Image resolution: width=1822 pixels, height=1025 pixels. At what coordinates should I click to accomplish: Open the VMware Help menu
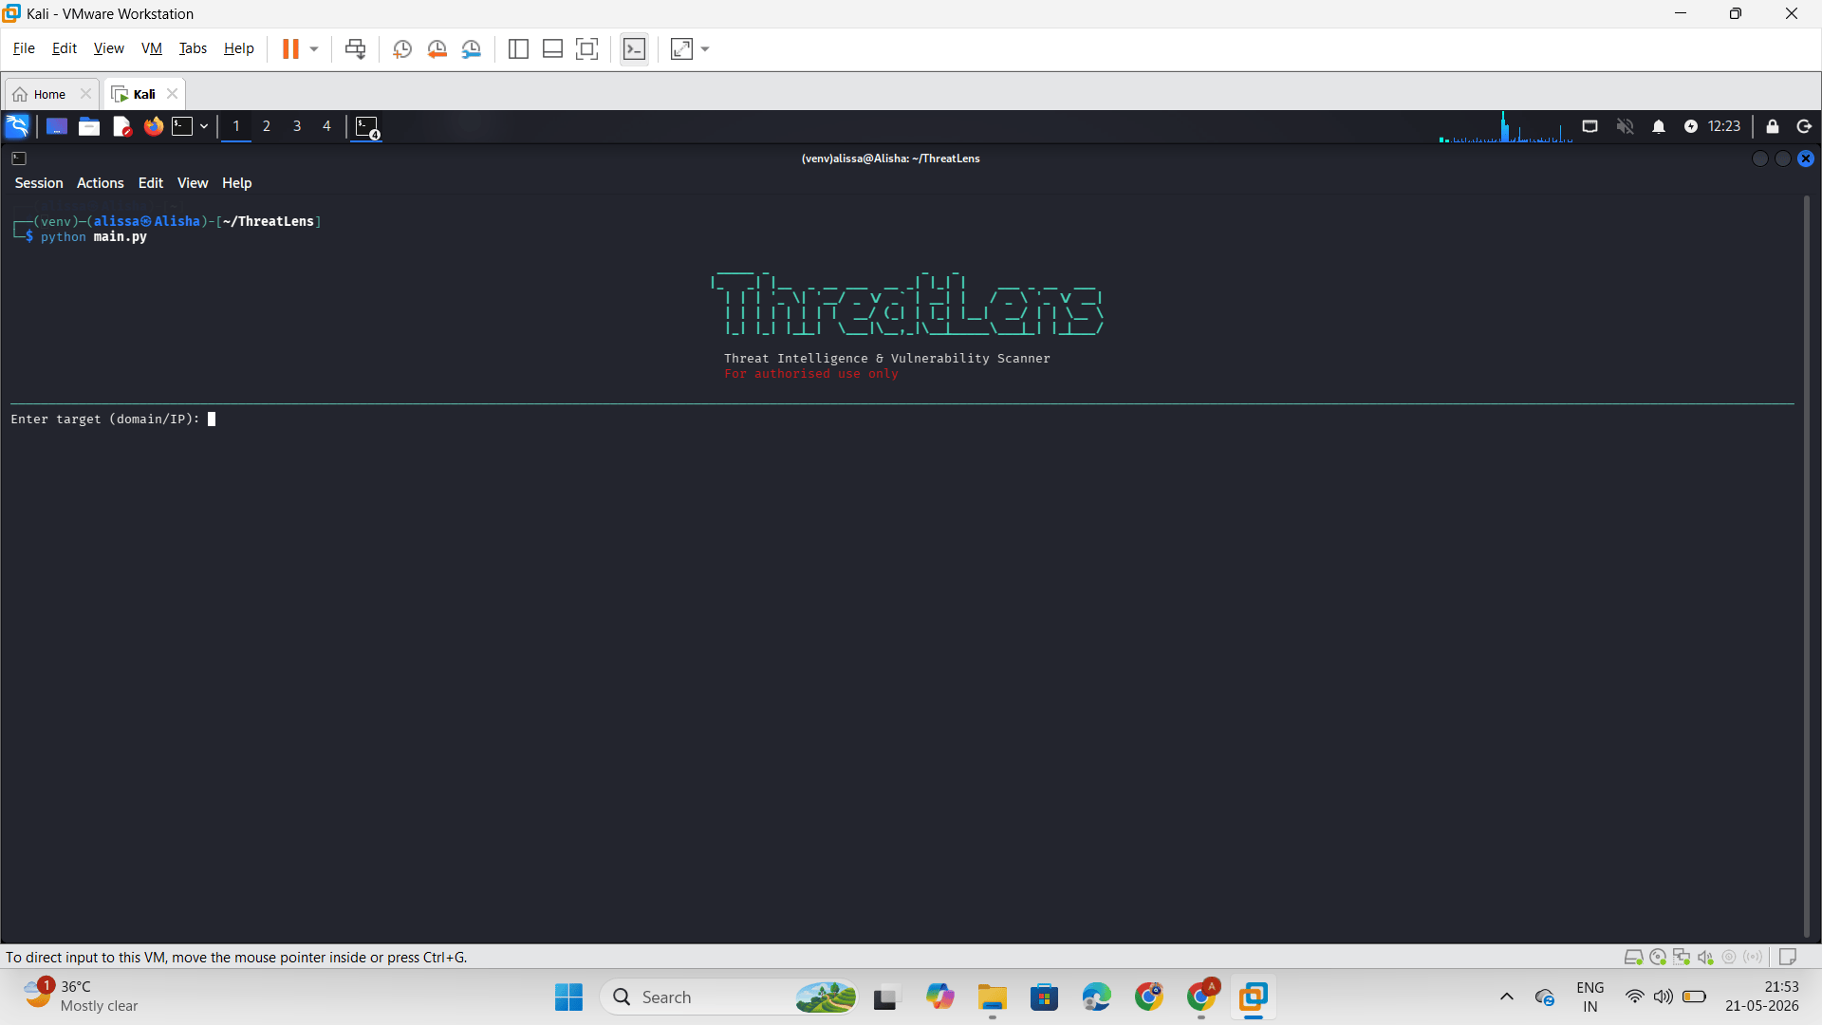pos(239,48)
